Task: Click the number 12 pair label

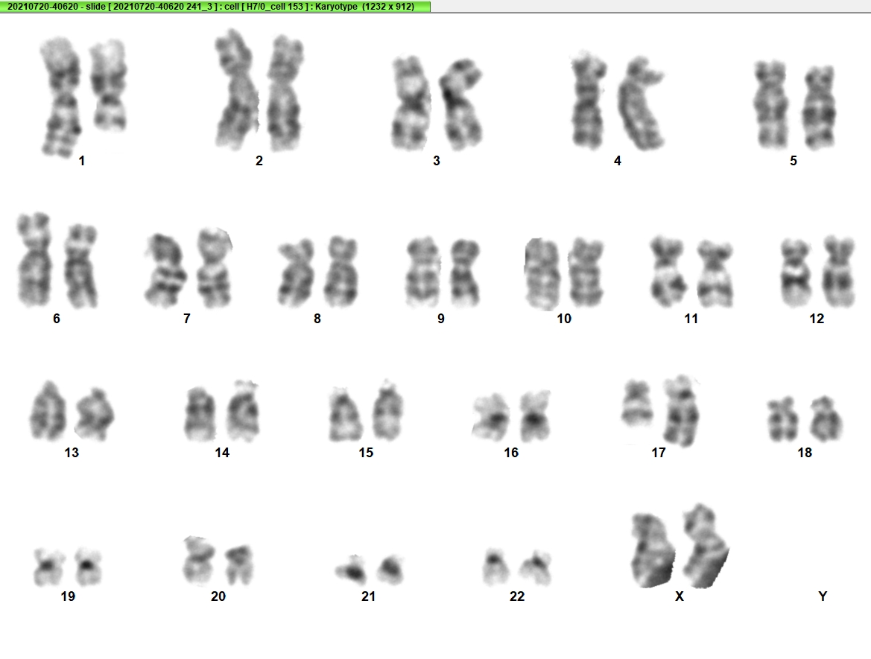Action: pyautogui.click(x=817, y=319)
